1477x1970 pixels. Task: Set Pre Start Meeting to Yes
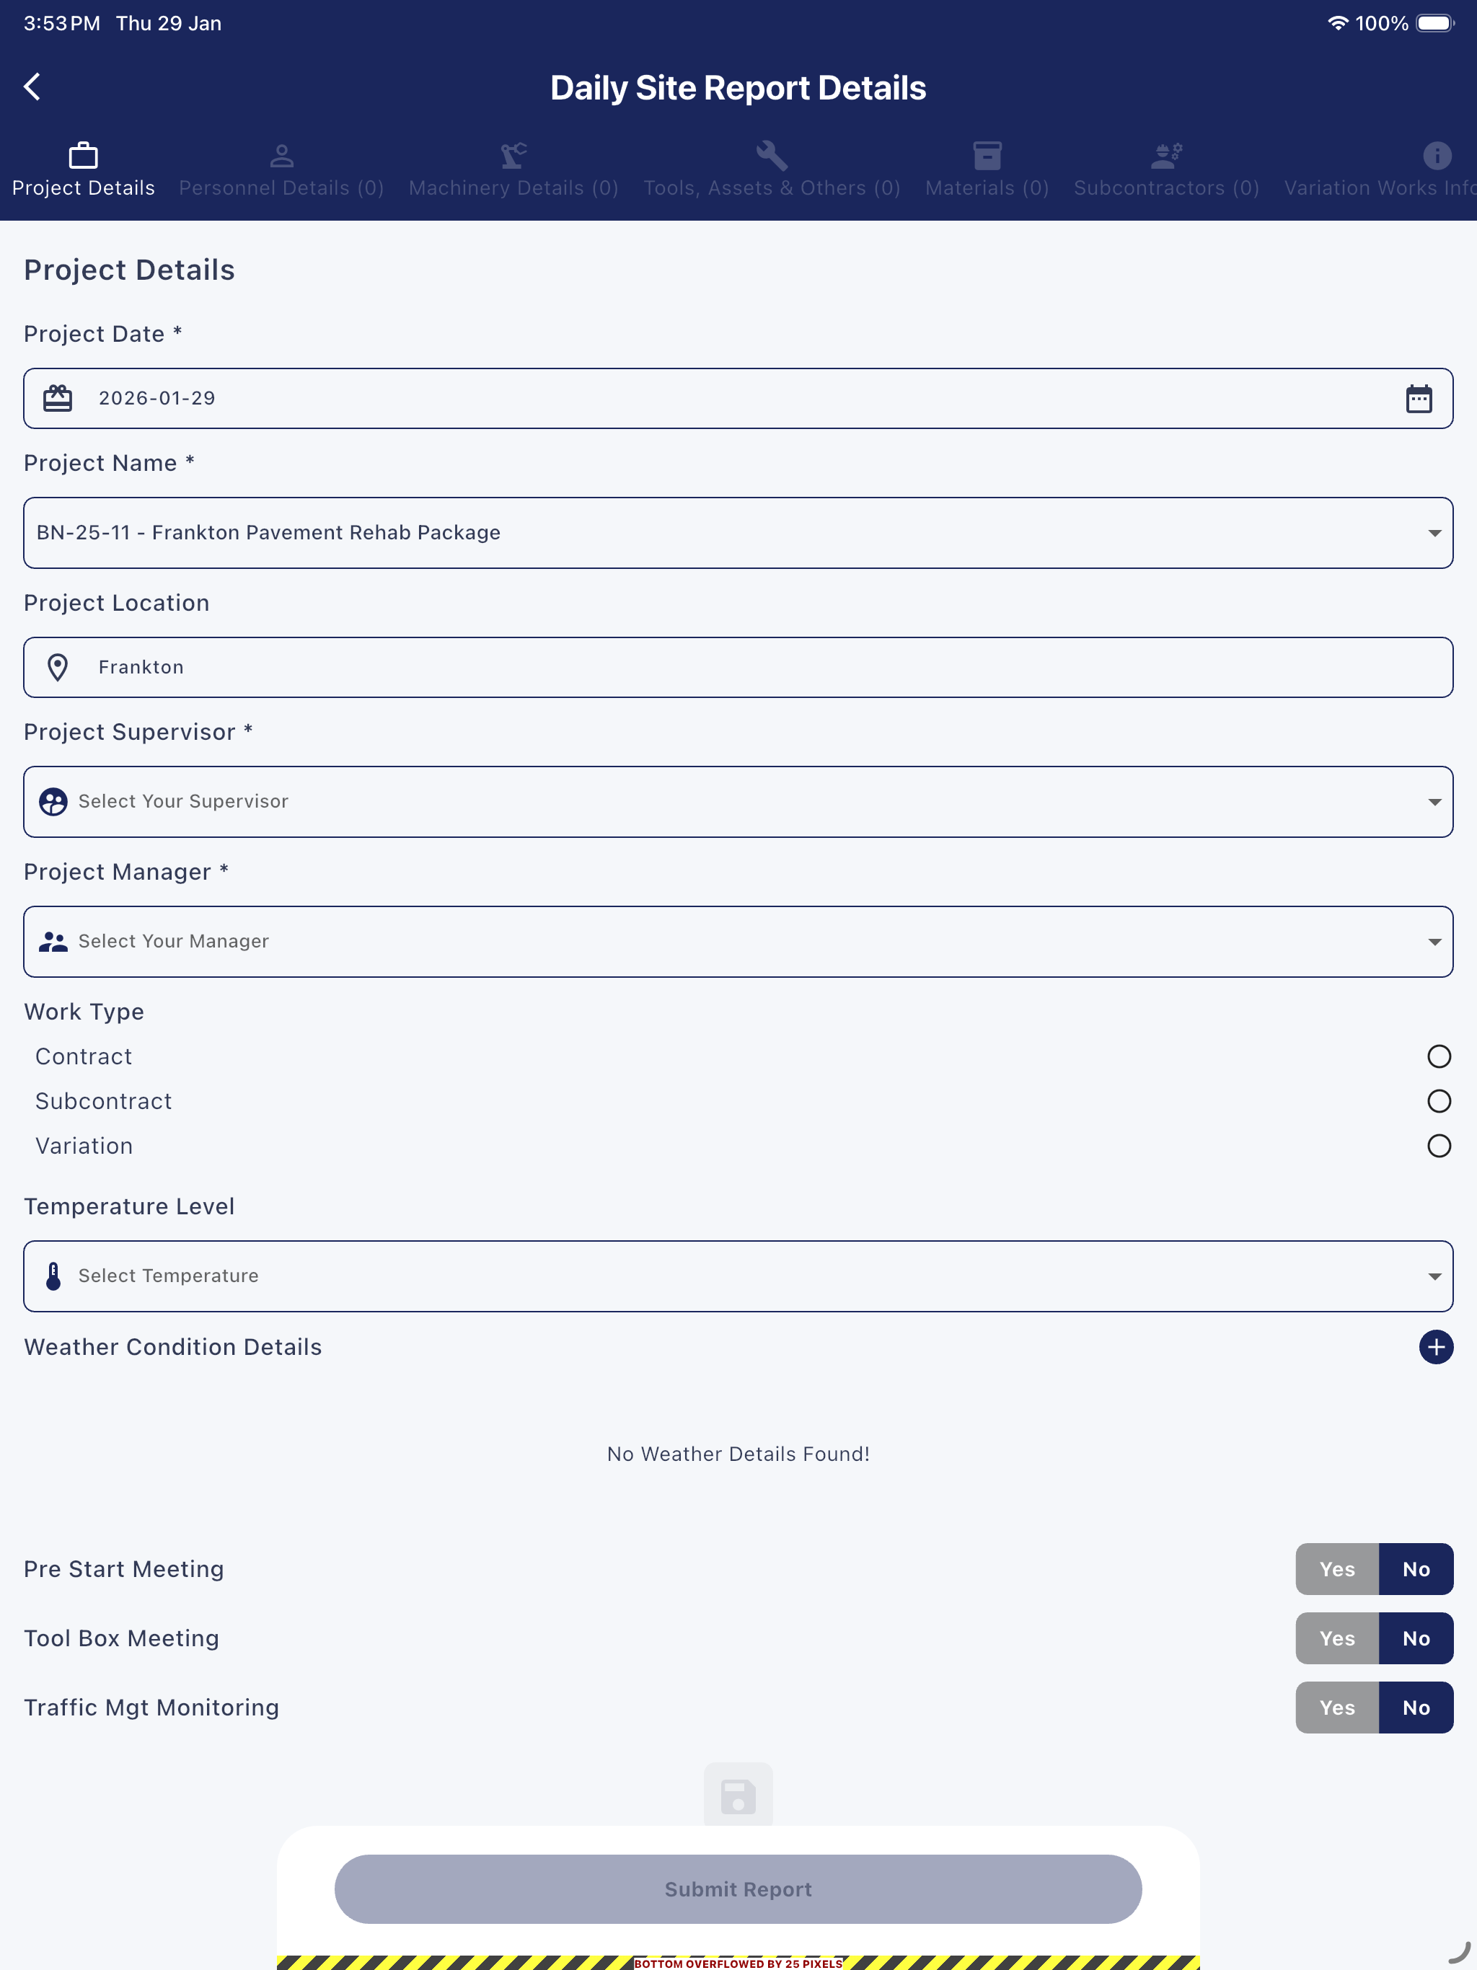pyautogui.click(x=1336, y=1569)
